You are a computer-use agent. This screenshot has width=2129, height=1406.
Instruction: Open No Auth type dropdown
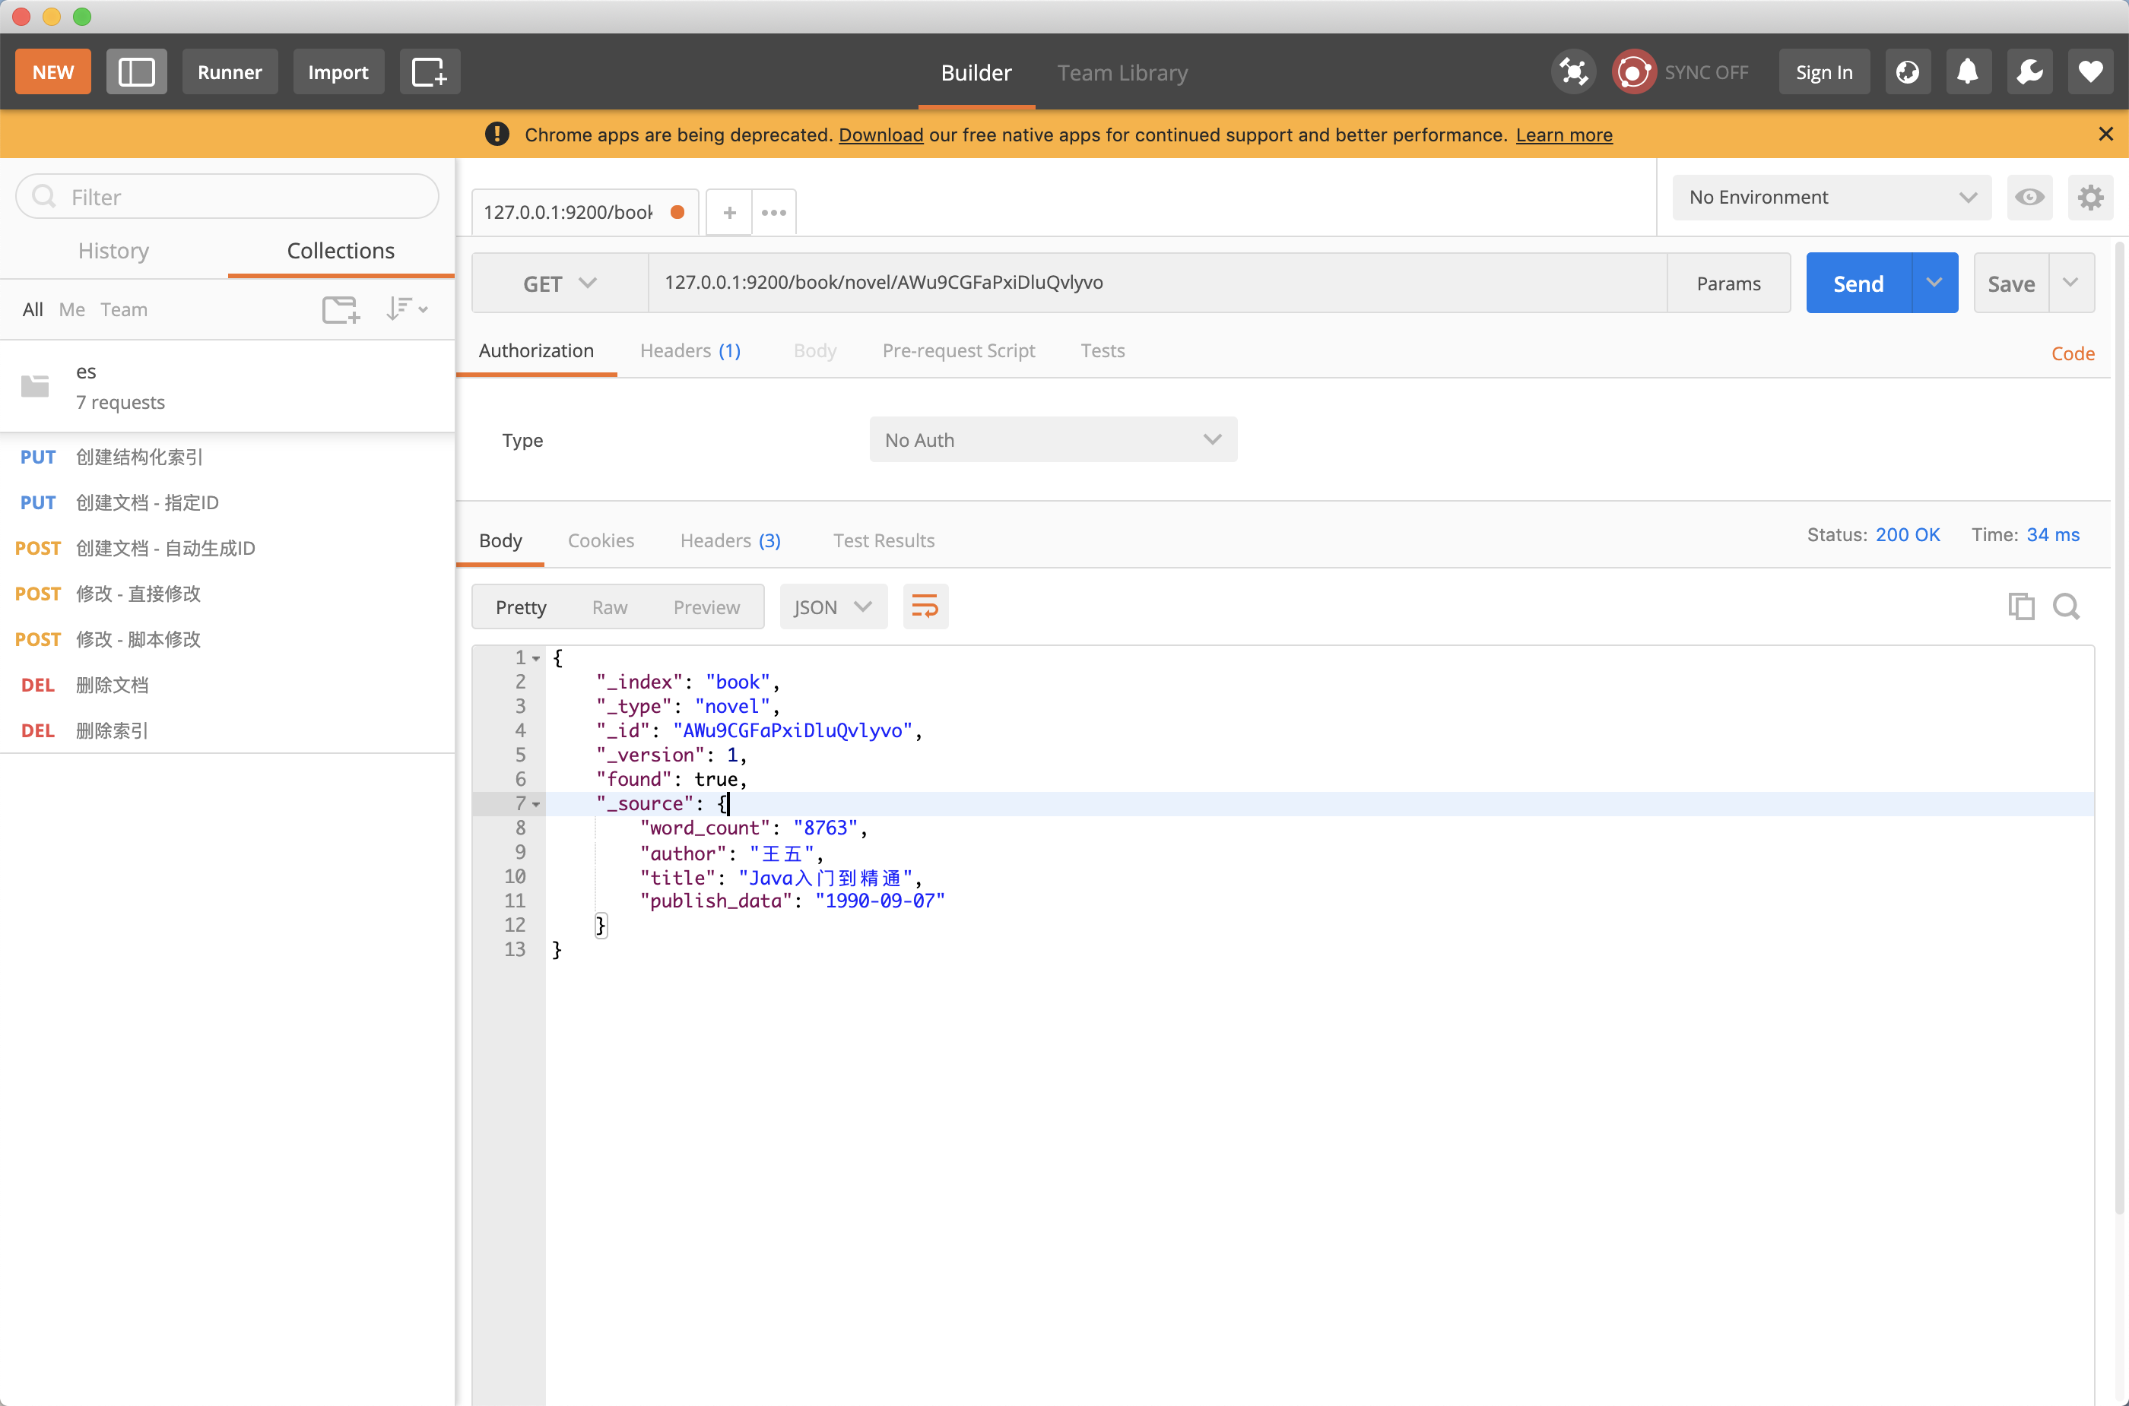coord(1052,439)
